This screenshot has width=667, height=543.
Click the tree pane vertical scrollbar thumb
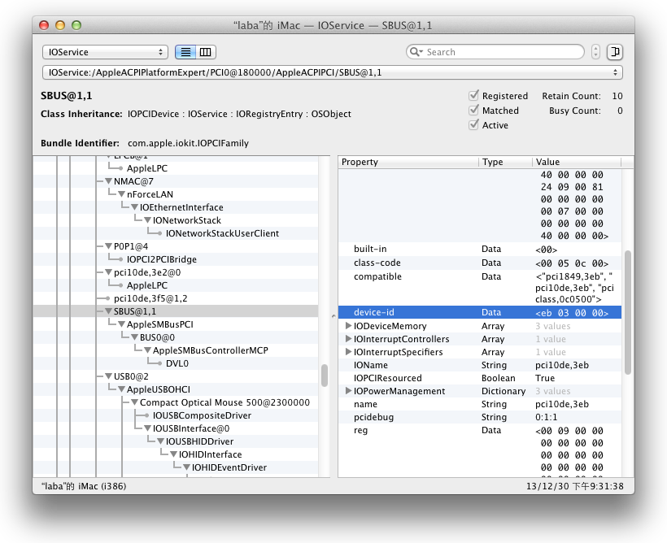click(x=324, y=376)
